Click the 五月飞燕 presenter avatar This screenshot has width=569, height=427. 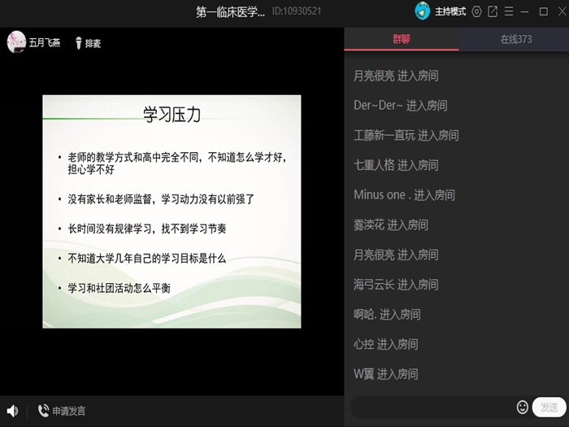(x=16, y=43)
